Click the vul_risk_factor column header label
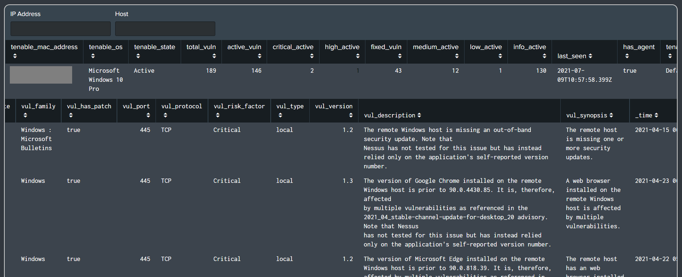The height and width of the screenshot is (277, 682). pyautogui.click(x=239, y=106)
